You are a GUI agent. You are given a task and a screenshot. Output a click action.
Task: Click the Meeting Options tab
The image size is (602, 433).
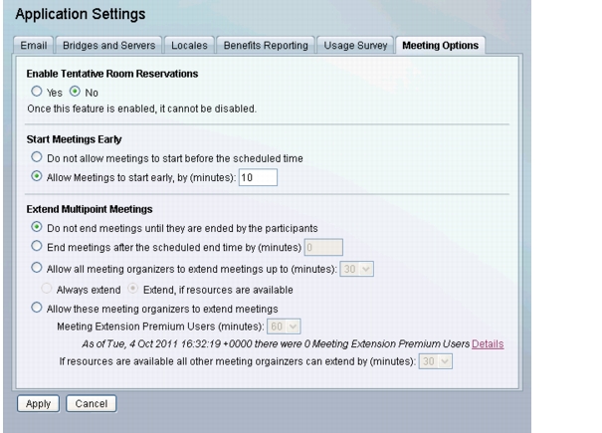coord(441,46)
